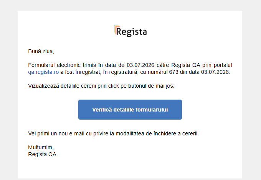This screenshot has height=180, width=261.
Task: Click the Bună ziua greeting line
Action: [41, 51]
